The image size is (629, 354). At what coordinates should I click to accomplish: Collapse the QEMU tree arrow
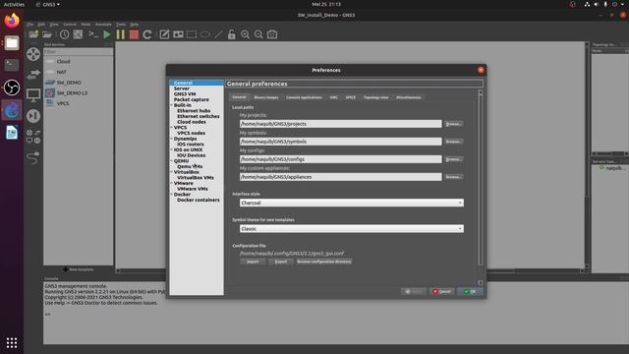171,161
